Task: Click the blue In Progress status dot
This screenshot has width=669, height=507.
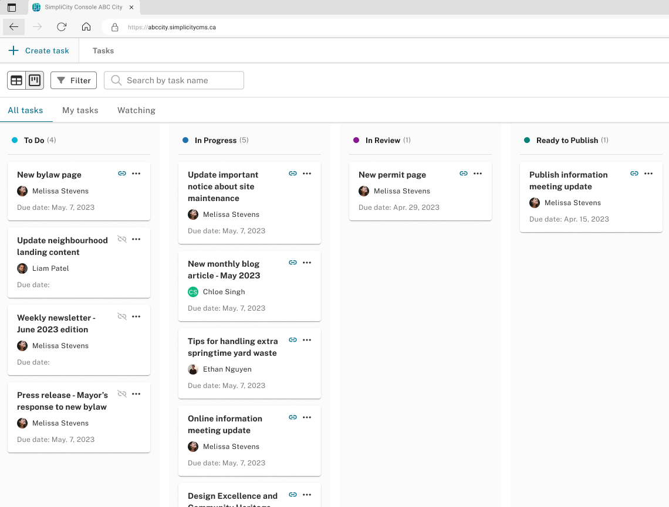Action: pyautogui.click(x=185, y=140)
